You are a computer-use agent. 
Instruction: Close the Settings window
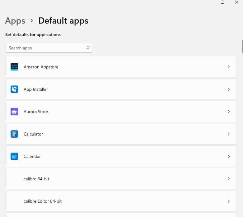[237, 2]
